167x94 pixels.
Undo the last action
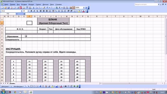(x=47, y=8)
